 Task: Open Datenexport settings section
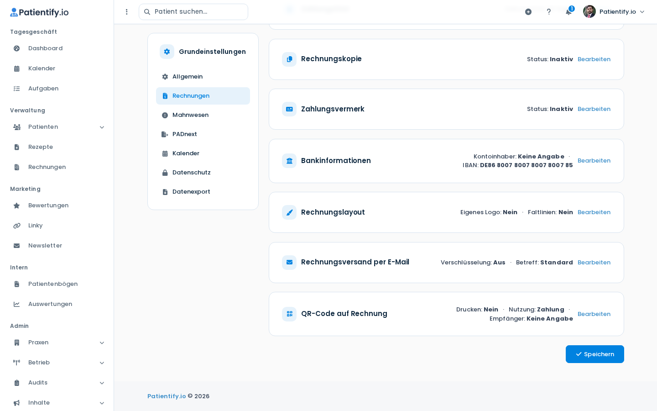click(x=203, y=192)
